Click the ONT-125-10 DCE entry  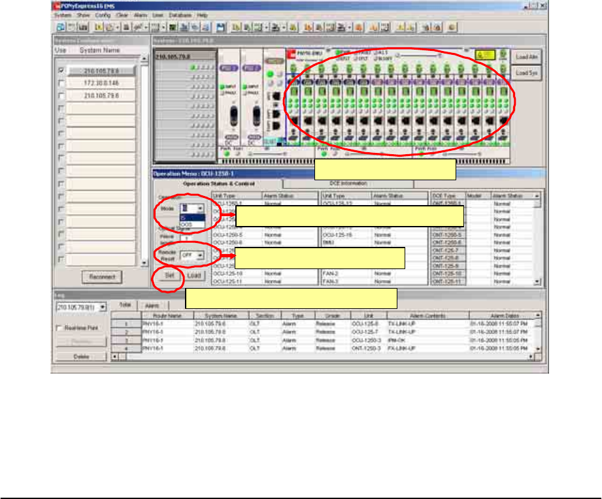coord(448,274)
